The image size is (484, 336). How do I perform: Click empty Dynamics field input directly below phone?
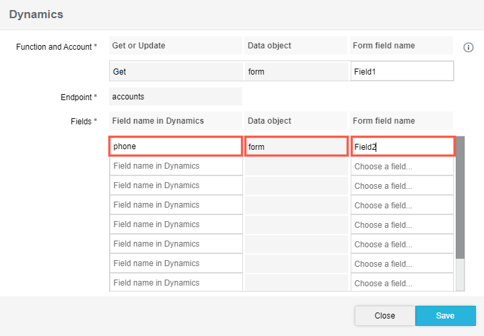coord(175,166)
